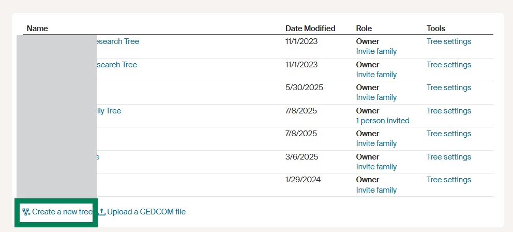Click the Create a new tree icon
Viewport: 513px width, 232px height.
coord(26,212)
